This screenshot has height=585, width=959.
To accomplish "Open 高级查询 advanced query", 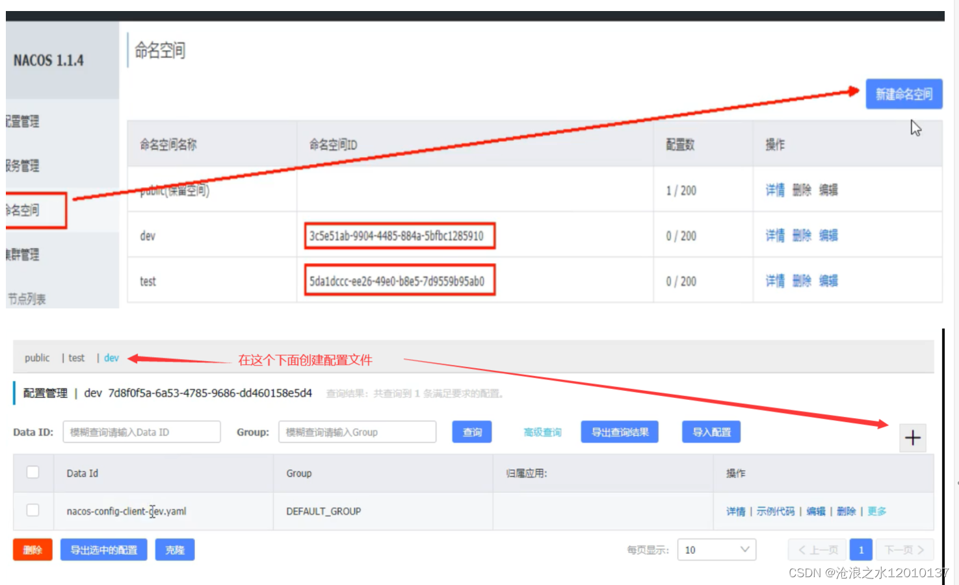I will (x=542, y=432).
